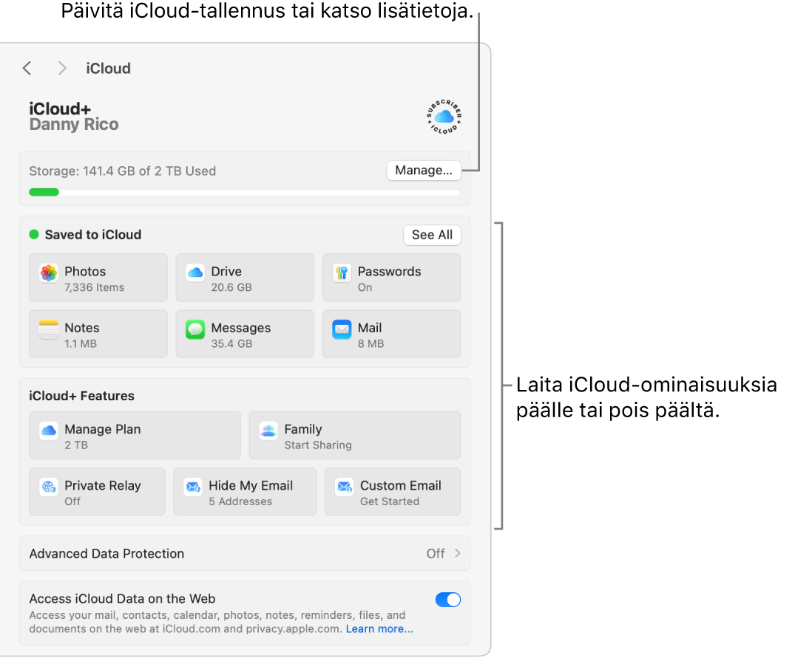Viewport: 795px width, 658px height.
Task: Click the Advanced Data Protection label
Action: click(x=106, y=553)
